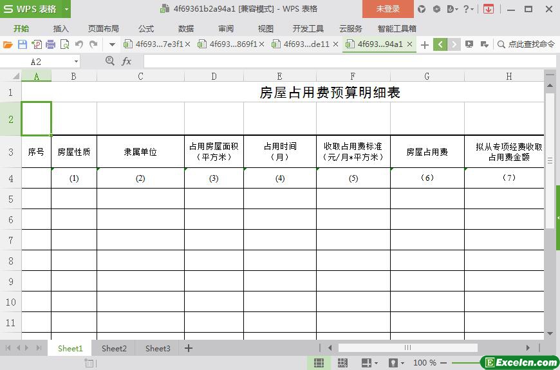Viewport: 560px width, 370px height.
Task: Click the red download box icon
Action: [x=488, y=9]
